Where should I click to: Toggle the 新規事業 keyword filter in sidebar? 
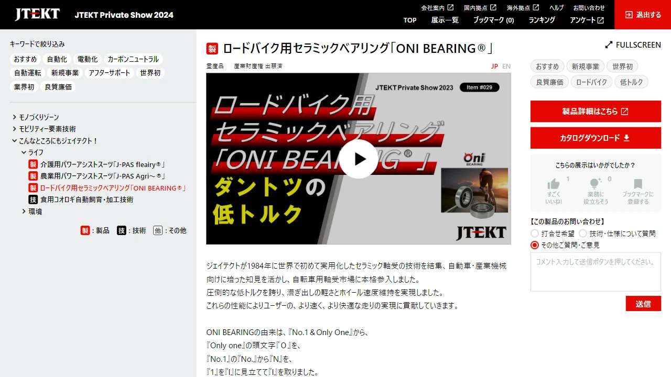coord(65,73)
